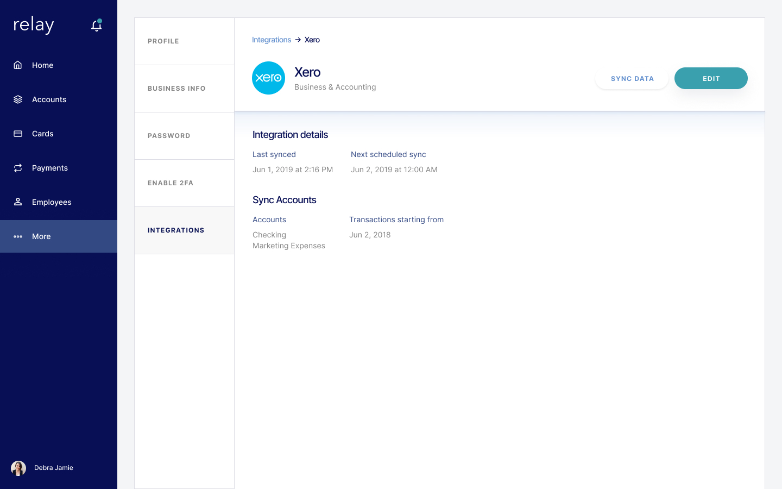The width and height of the screenshot is (782, 489).
Task: Click Transactions starting from label
Action: pos(396,220)
